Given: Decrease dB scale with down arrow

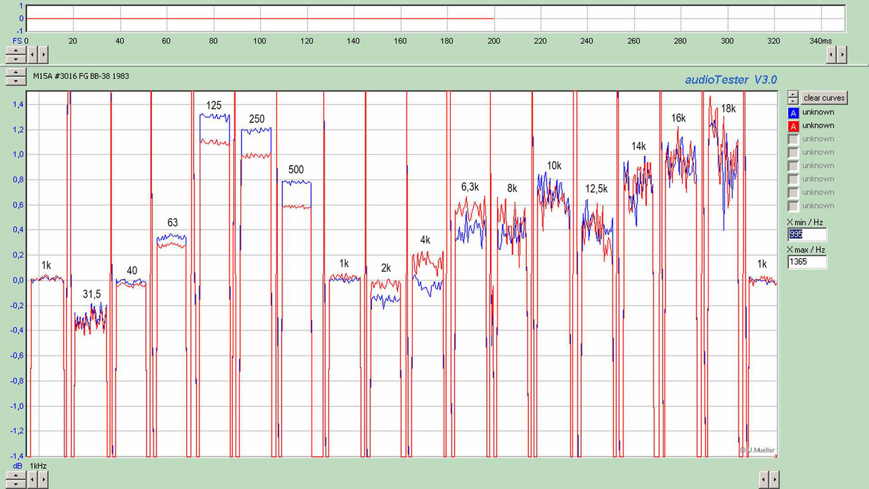Looking at the screenshot, I should click(x=16, y=484).
